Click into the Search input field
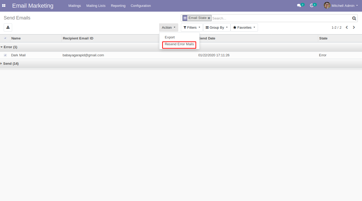 click(281, 18)
